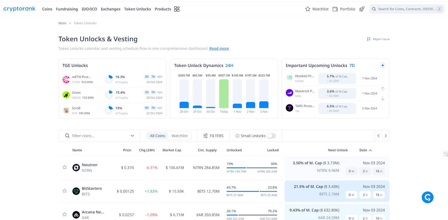The image size is (448, 220).
Task: Click the Portfolio wallet icon
Action: coord(335,9)
